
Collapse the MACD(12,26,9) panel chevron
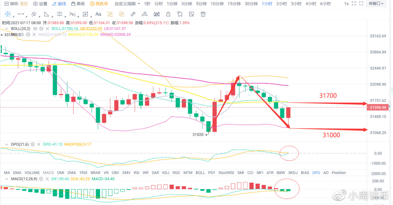(6, 179)
